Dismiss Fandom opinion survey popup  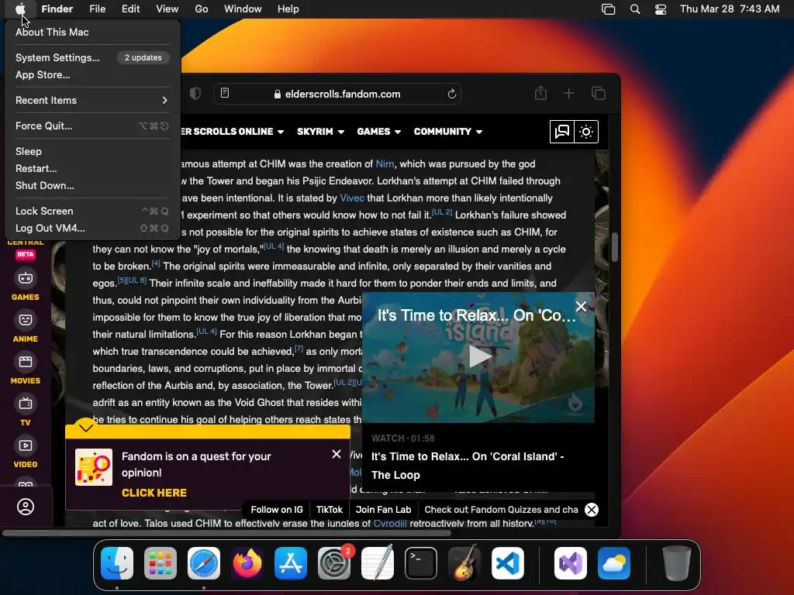(x=337, y=454)
